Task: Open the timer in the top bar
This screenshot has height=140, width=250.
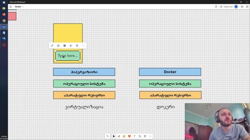Action: (216, 7)
